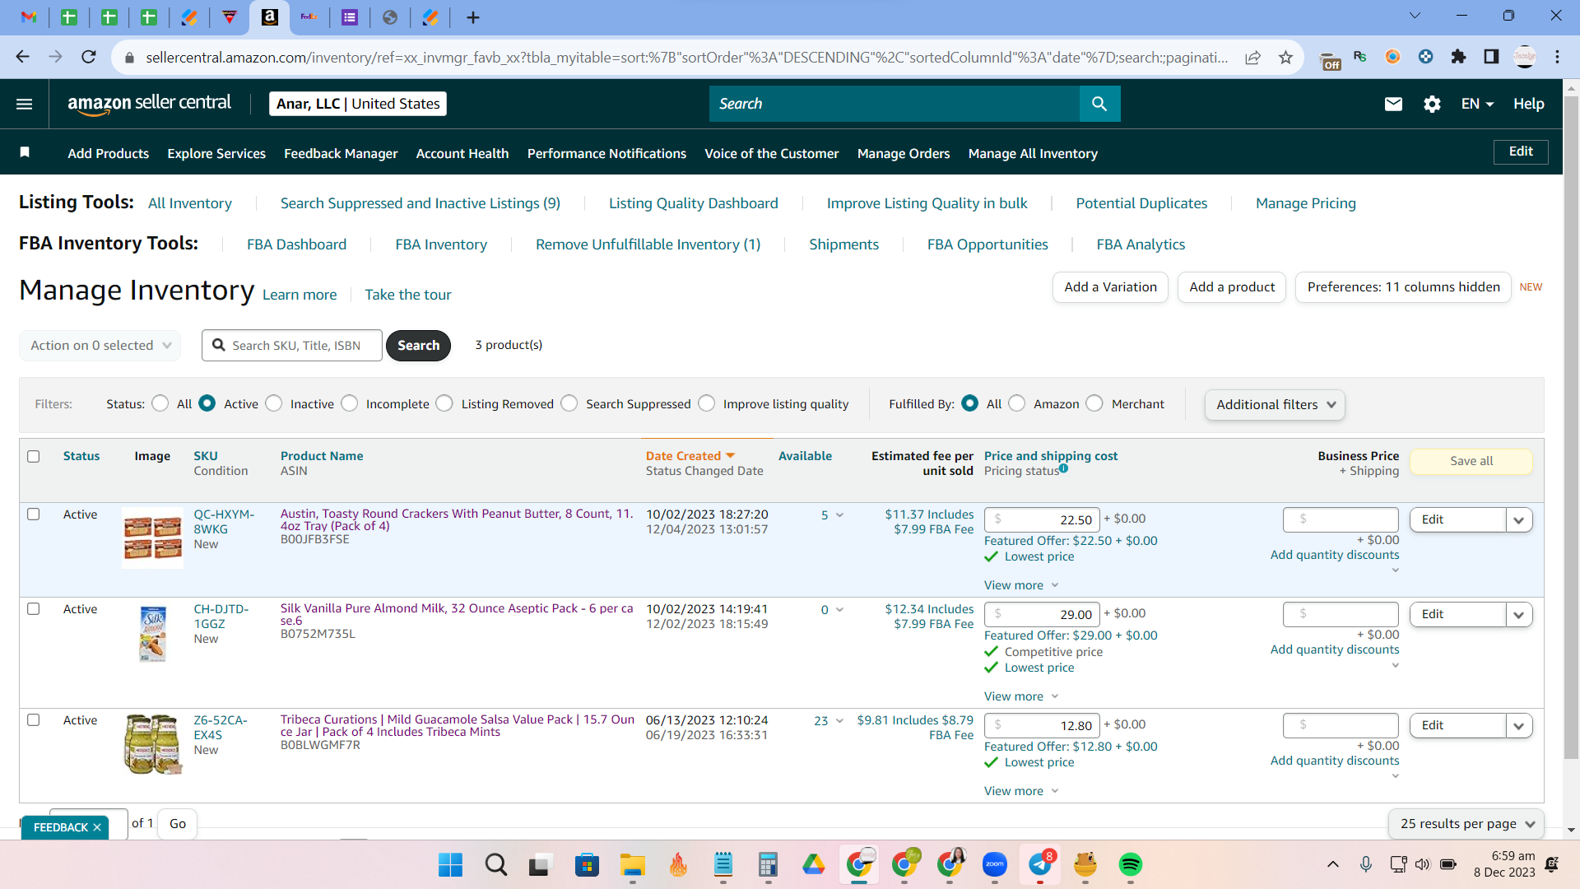
Task: Click the black Search button for SKU
Action: point(418,346)
